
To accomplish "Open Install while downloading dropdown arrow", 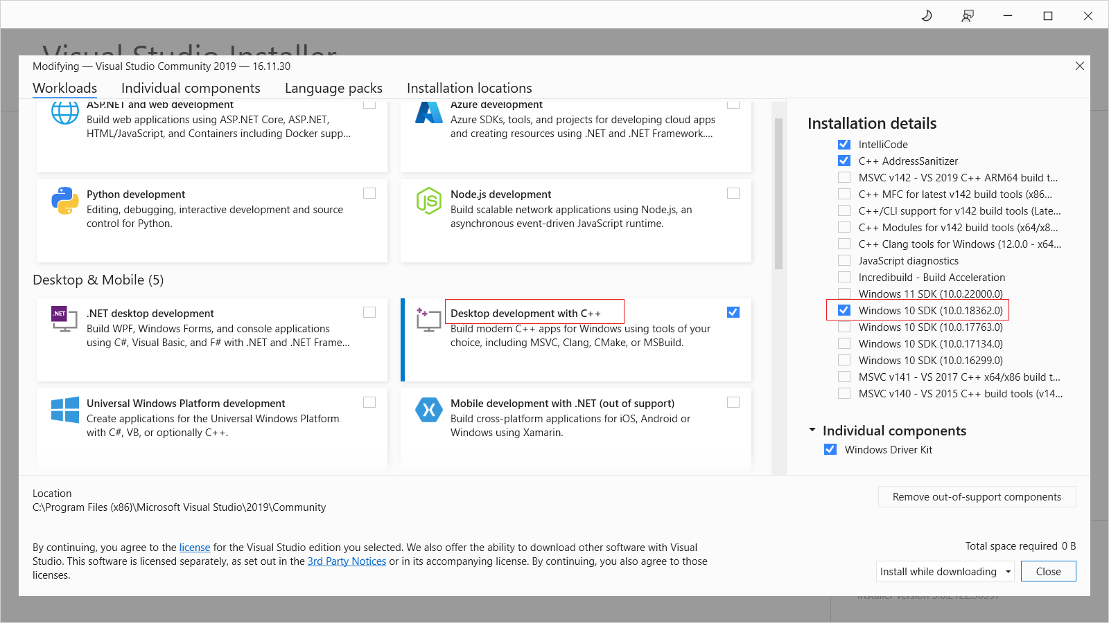I will click(1008, 572).
